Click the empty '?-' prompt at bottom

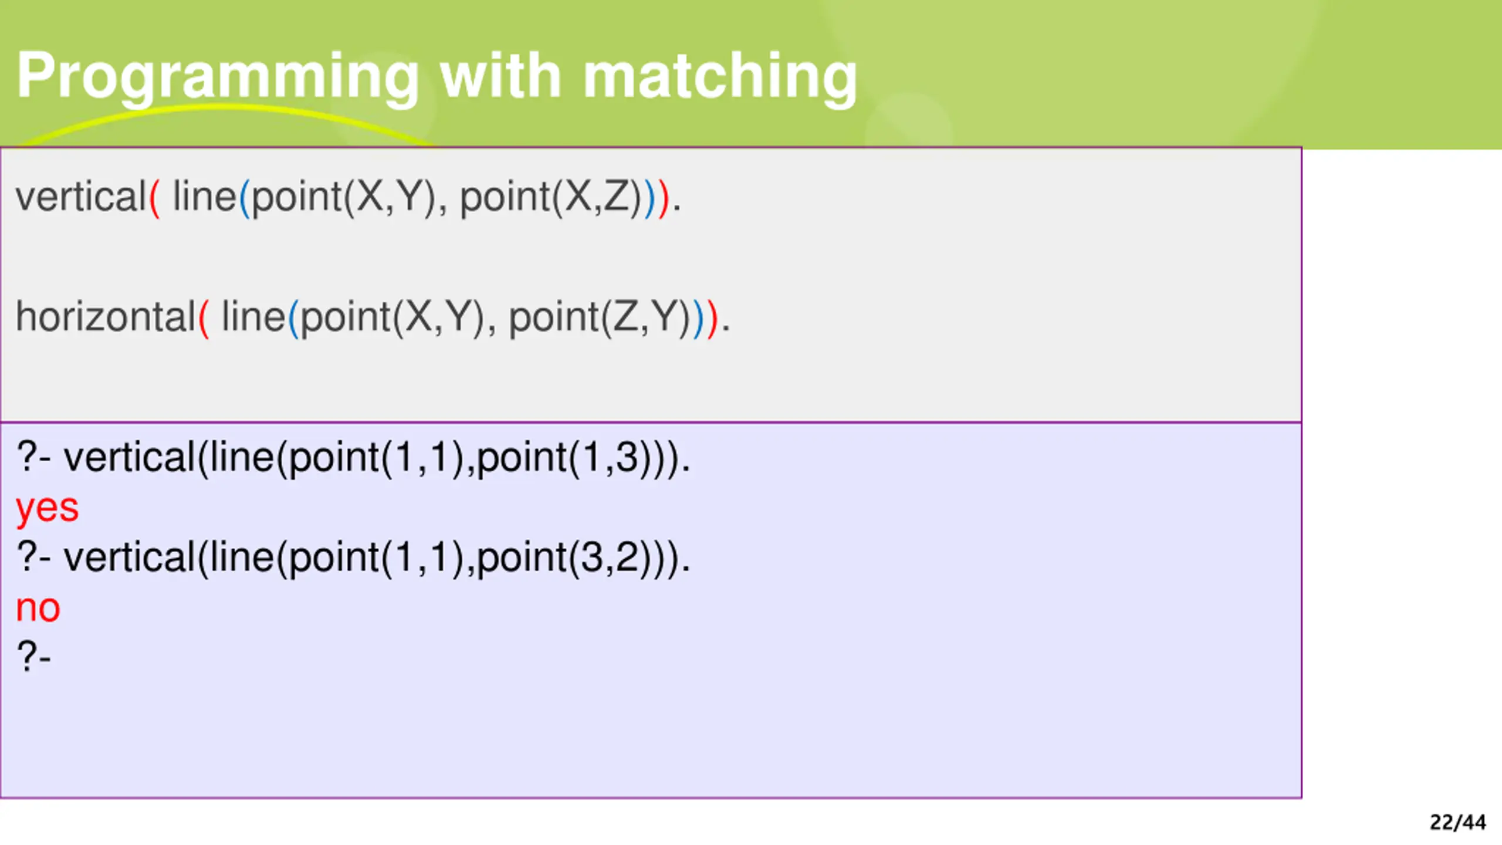pos(34,656)
